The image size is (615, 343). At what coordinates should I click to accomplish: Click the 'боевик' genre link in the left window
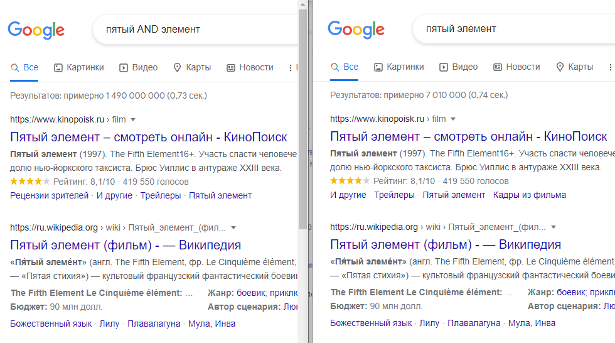click(252, 293)
